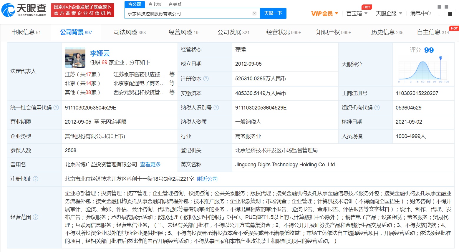Click 核准日期 value 2021-09-02
459x252 pixels.
point(409,122)
